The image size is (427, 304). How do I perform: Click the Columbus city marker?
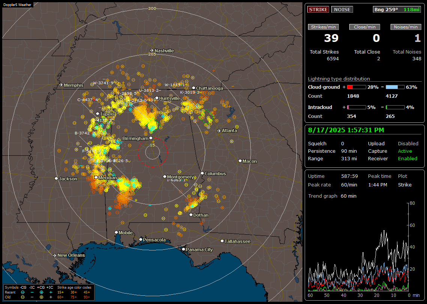click(202, 173)
